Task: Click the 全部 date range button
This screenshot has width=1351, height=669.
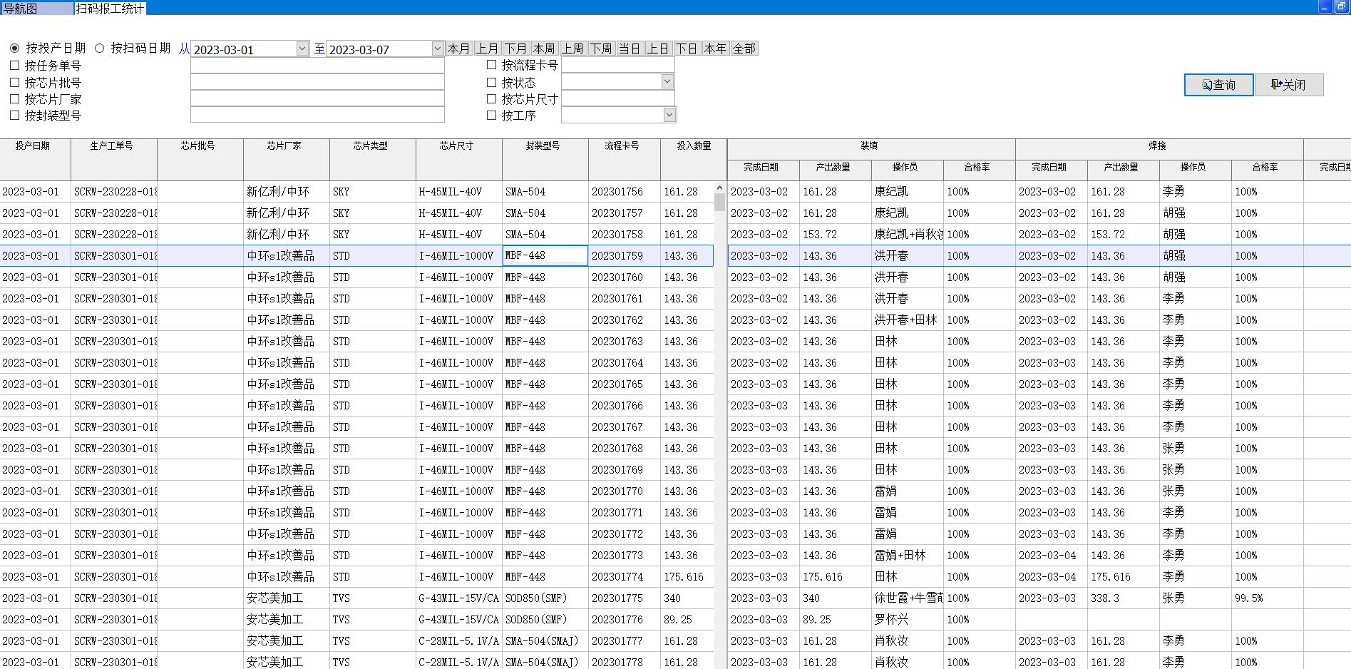Action: 744,48
